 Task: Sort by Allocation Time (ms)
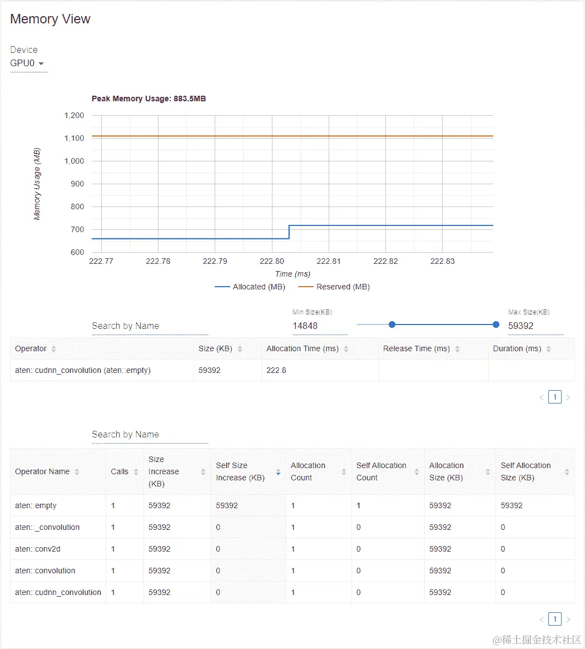click(346, 348)
